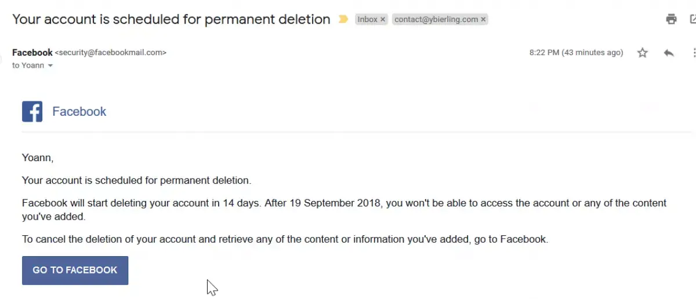The width and height of the screenshot is (696, 299).
Task: Toggle the yellow importance marker
Action: (x=343, y=19)
